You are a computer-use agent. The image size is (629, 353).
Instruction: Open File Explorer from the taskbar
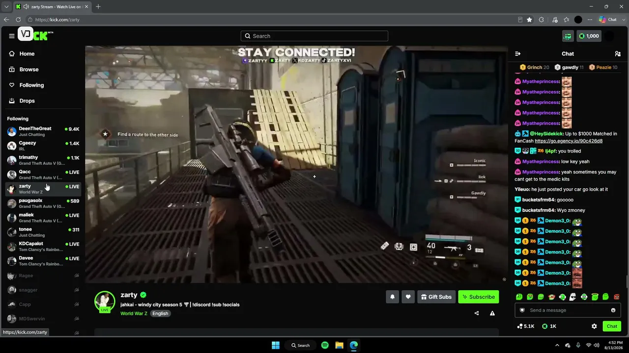click(x=339, y=345)
